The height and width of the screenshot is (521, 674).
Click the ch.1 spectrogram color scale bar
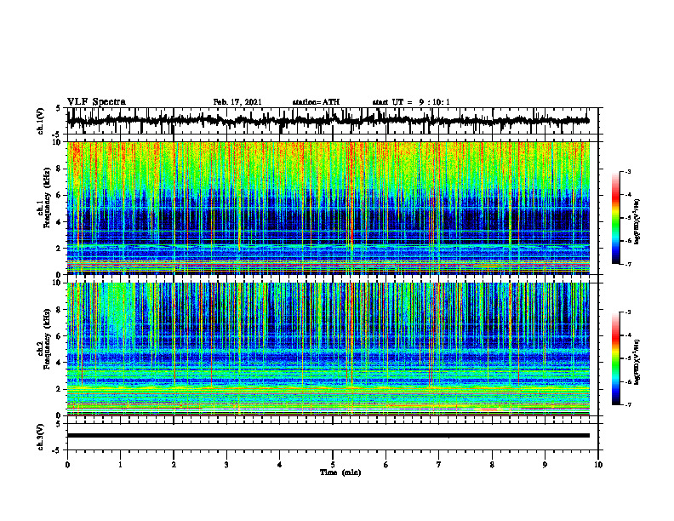pos(616,218)
